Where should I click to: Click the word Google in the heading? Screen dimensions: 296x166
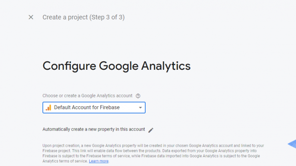tap(118, 66)
